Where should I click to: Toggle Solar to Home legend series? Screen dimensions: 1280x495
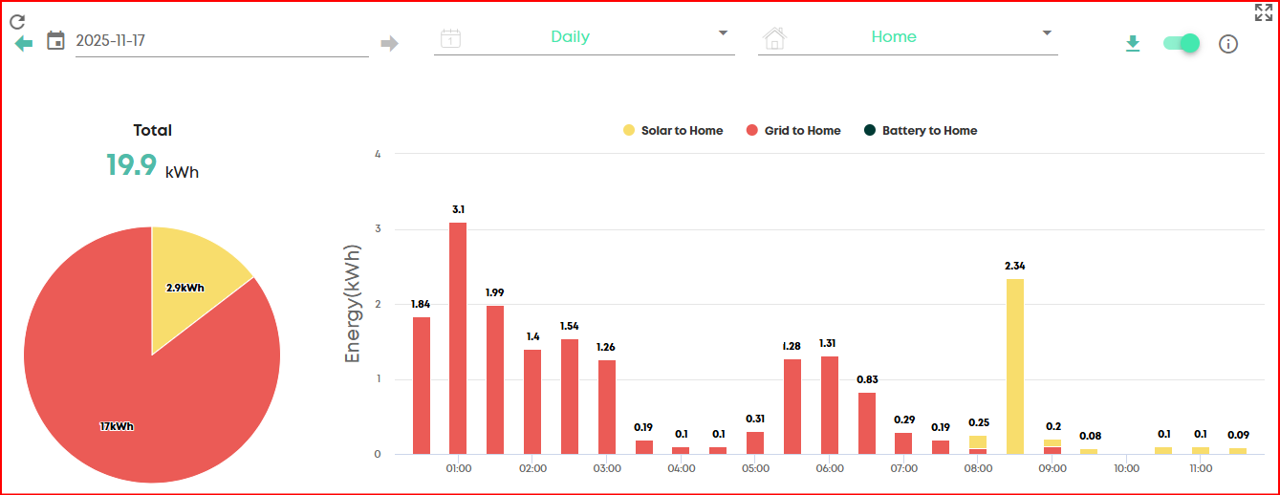(x=673, y=130)
